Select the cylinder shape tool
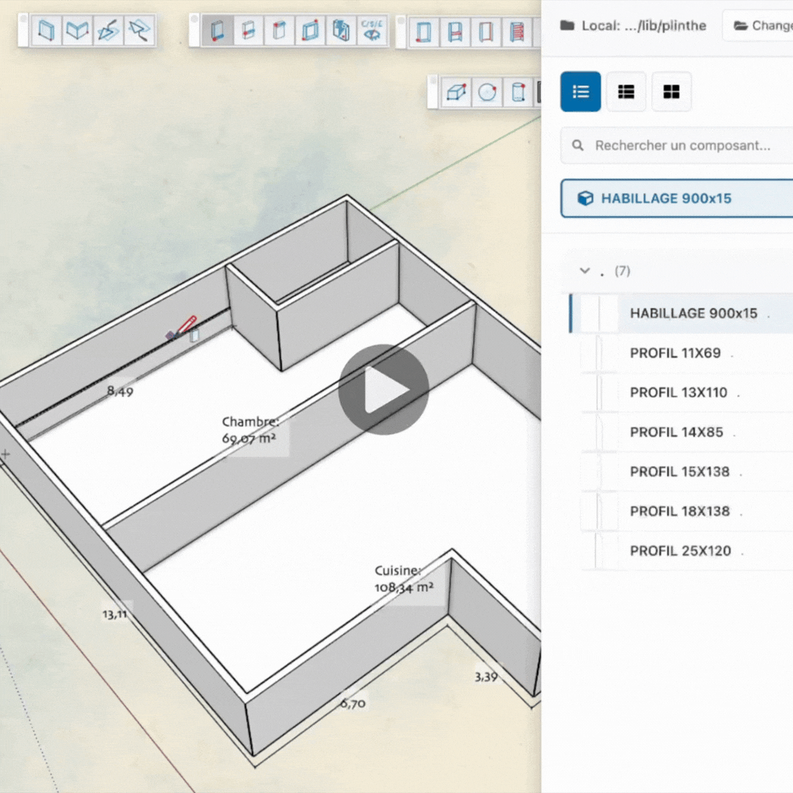The image size is (793, 793). 517,93
